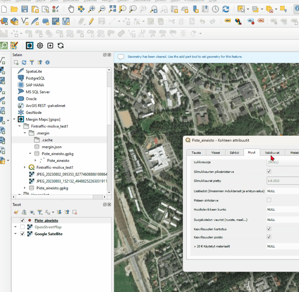Synchronise the Mergin Maps project with circular arrows
Screen dimensions: 299x292
(60, 46)
